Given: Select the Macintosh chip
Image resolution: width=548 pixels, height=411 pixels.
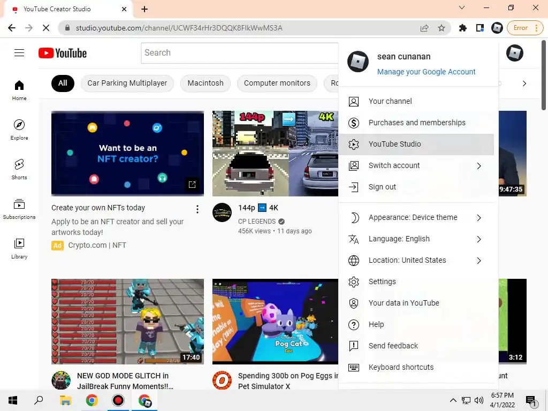Looking at the screenshot, I should click(205, 83).
